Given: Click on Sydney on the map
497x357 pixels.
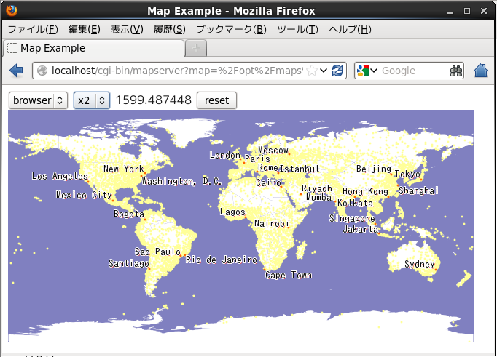Looking at the screenshot, I should click(x=420, y=265).
